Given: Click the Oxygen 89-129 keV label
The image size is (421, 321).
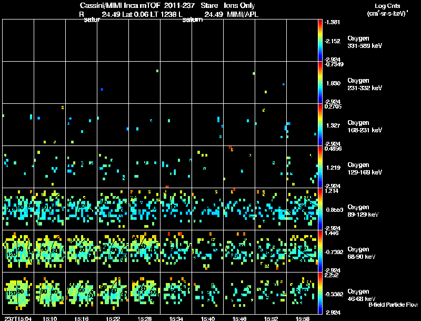Looking at the screenshot, I should click(x=363, y=211).
